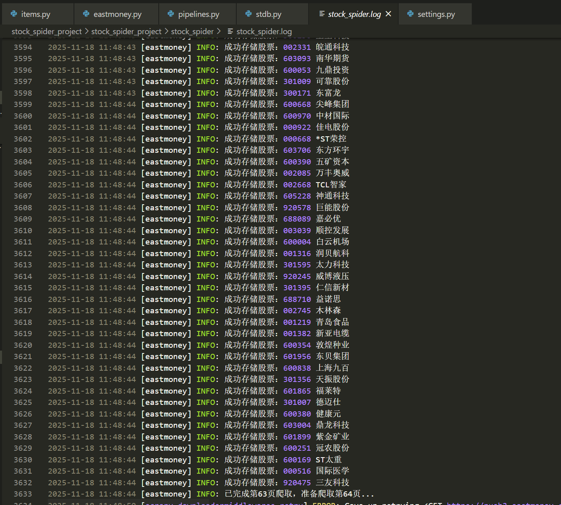561x505 pixels.
Task: Click the Python icon on stdb.py tab
Action: pyautogui.click(x=248, y=14)
